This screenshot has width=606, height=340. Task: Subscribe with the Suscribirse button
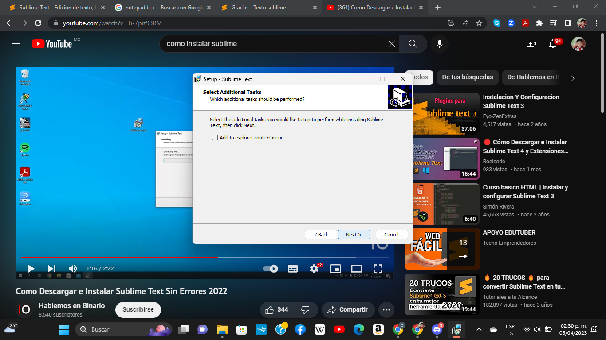tap(138, 310)
